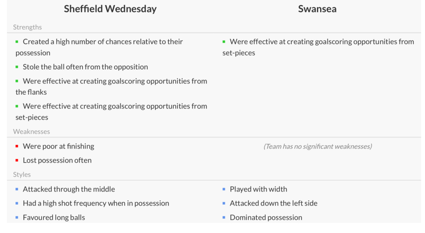Click "Stole the ball often from the opposition"
This screenshot has width=425, height=233.
point(85,67)
